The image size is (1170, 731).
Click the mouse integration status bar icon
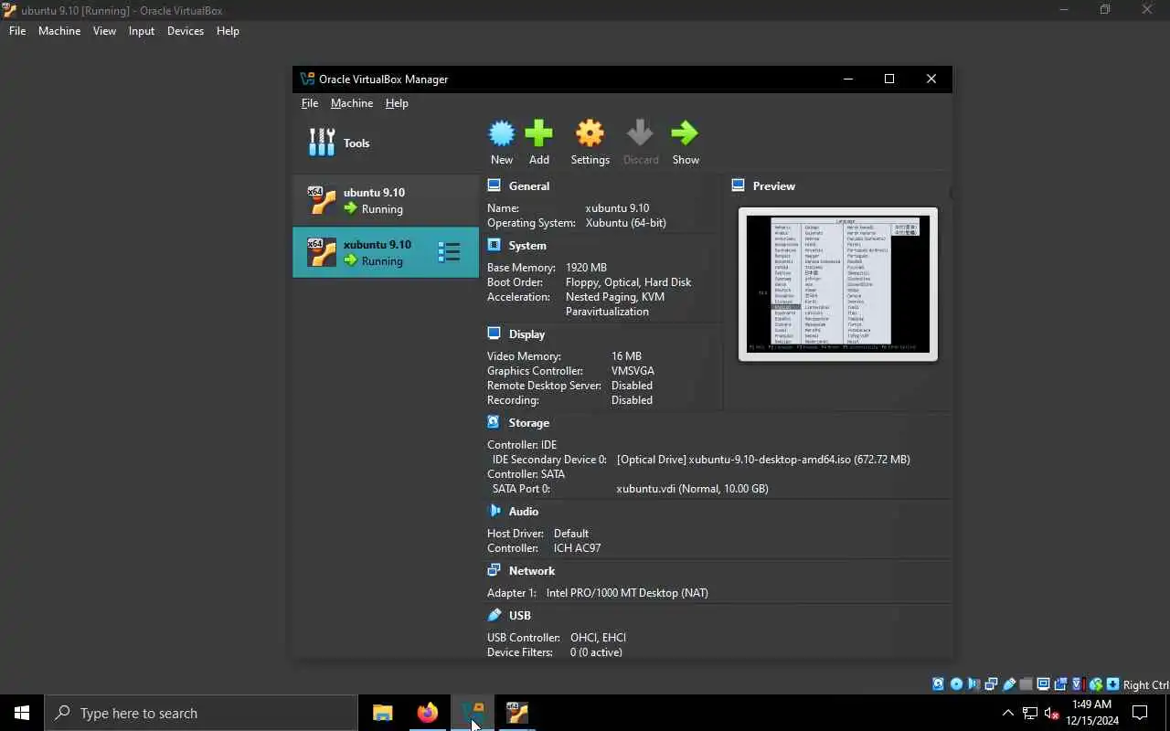[x=1096, y=684]
